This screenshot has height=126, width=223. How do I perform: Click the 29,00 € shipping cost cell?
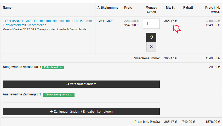(x=215, y=67)
